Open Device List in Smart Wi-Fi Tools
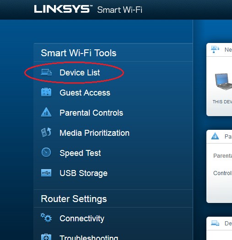This screenshot has width=232, height=240. point(80,73)
